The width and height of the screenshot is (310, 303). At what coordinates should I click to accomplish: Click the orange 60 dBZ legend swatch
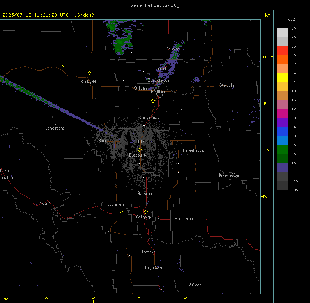pos(283,59)
